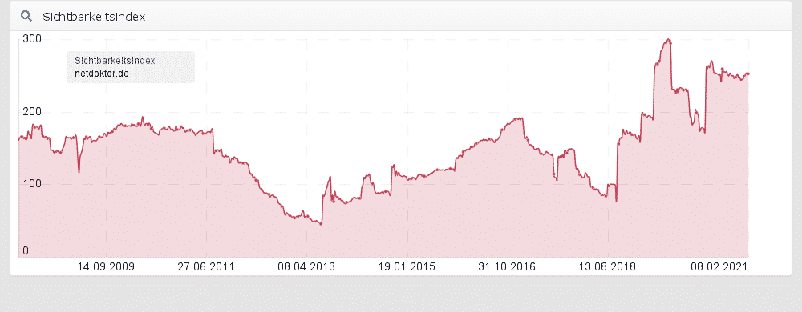
Task: Click the highest peak of the chart line
Action: pos(668,40)
